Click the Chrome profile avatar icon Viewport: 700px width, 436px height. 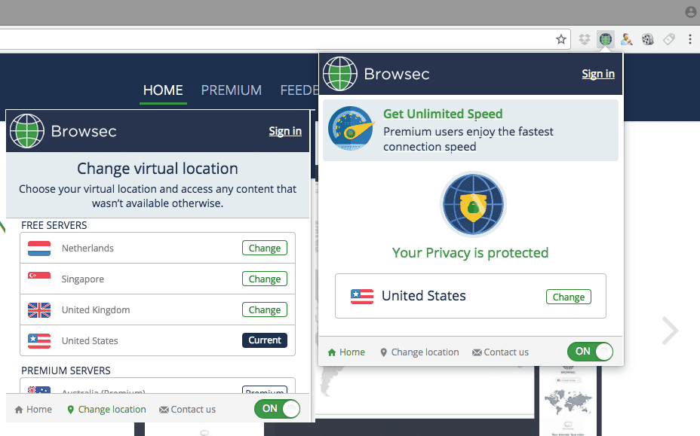pos(691,12)
